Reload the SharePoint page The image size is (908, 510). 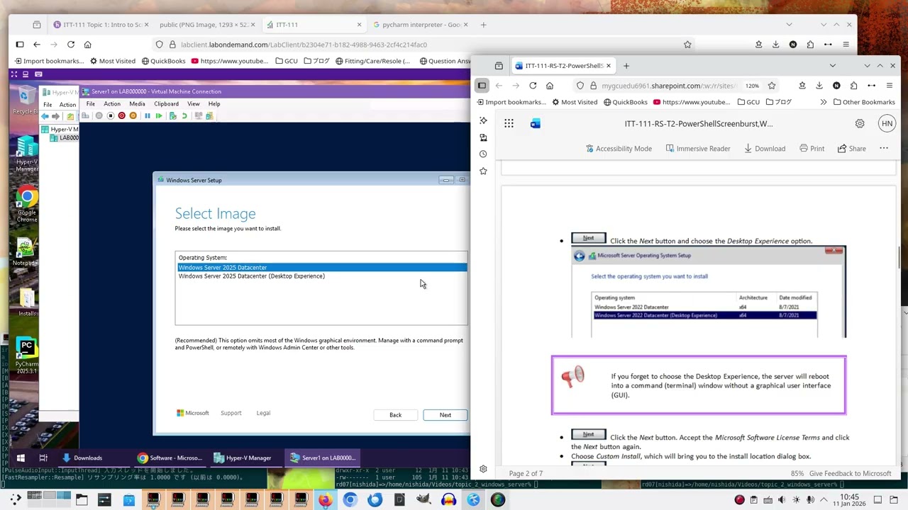pyautogui.click(x=533, y=86)
